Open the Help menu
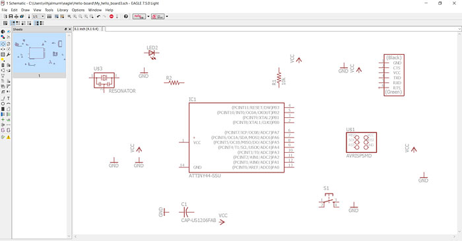 [109, 10]
